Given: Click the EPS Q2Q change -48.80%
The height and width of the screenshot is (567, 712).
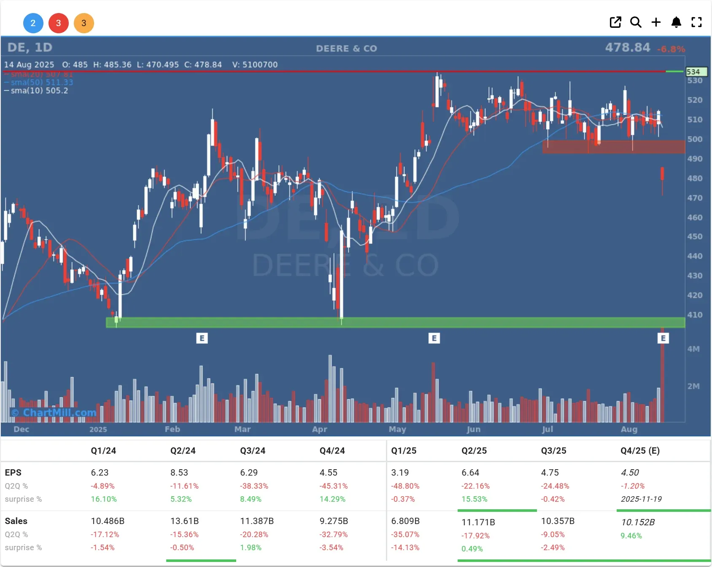Looking at the screenshot, I should (405, 486).
